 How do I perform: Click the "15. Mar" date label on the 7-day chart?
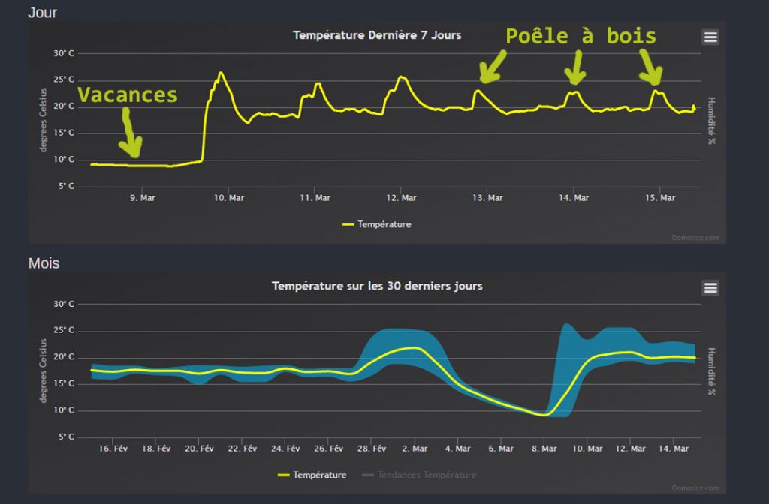click(x=660, y=198)
